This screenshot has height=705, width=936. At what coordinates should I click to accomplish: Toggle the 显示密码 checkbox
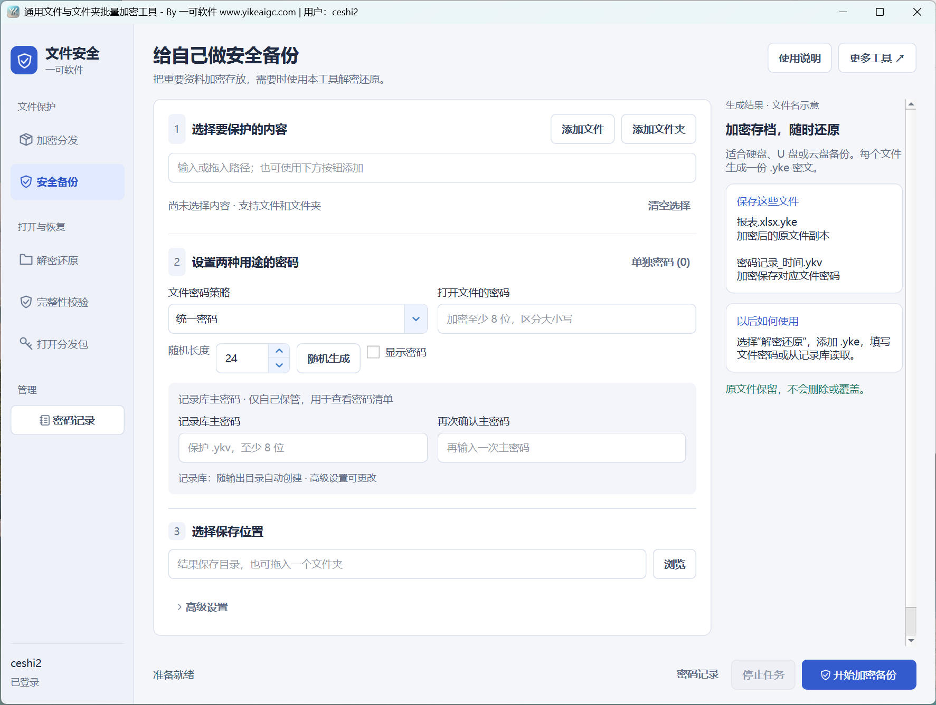coord(373,352)
